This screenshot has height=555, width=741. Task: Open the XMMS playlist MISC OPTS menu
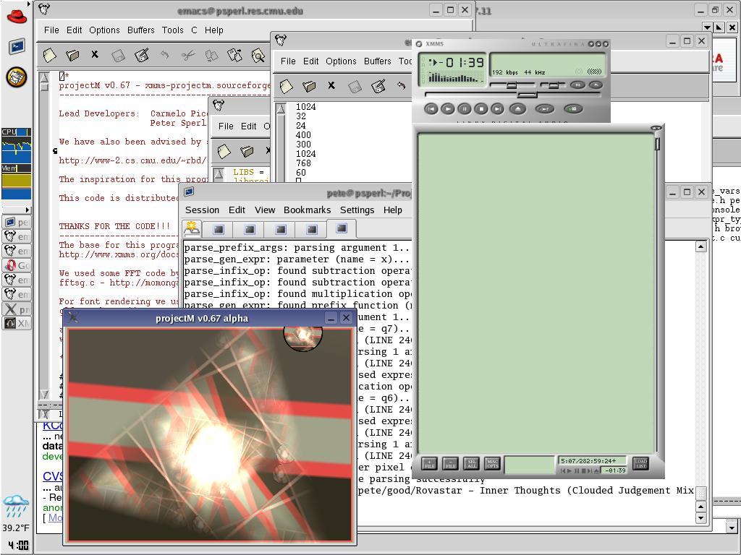tap(492, 463)
